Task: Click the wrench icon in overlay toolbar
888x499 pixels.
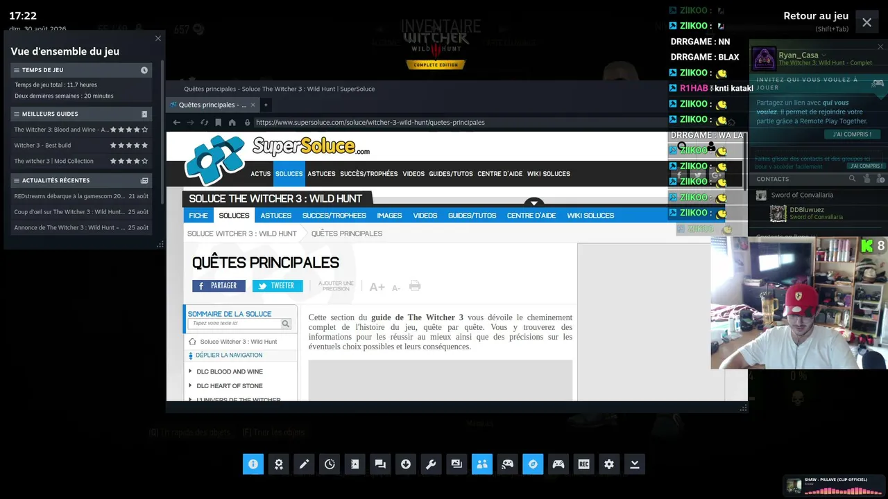Action: 431,464
